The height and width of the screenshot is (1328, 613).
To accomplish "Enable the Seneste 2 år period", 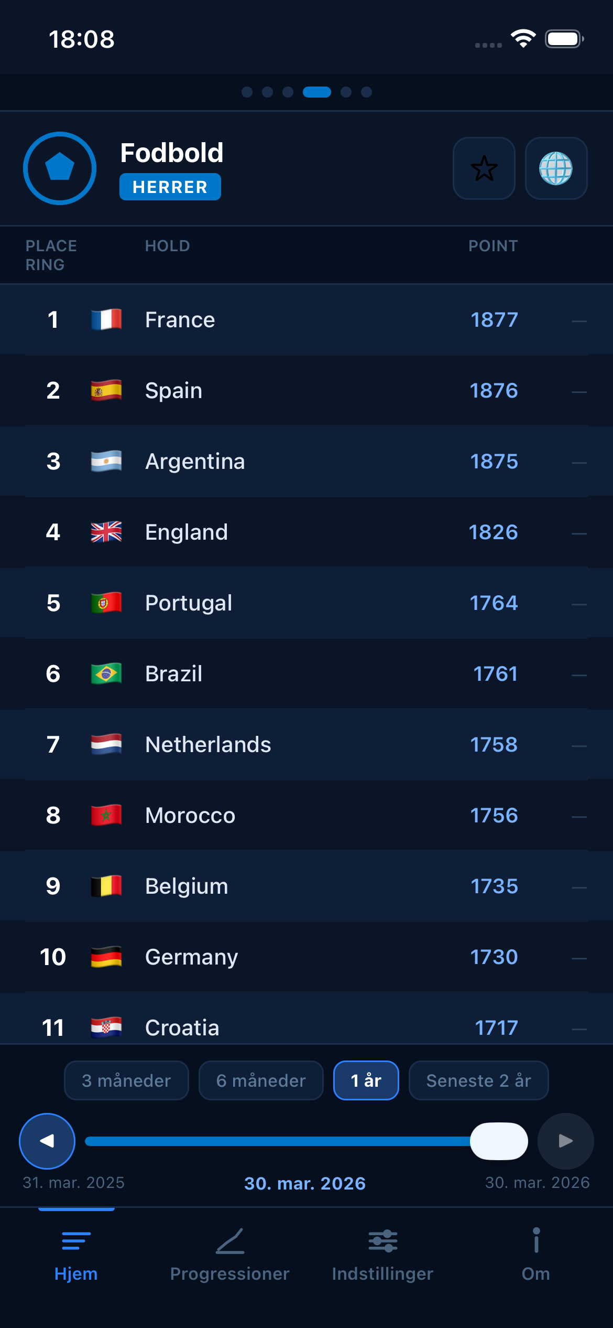I will pos(478,1080).
